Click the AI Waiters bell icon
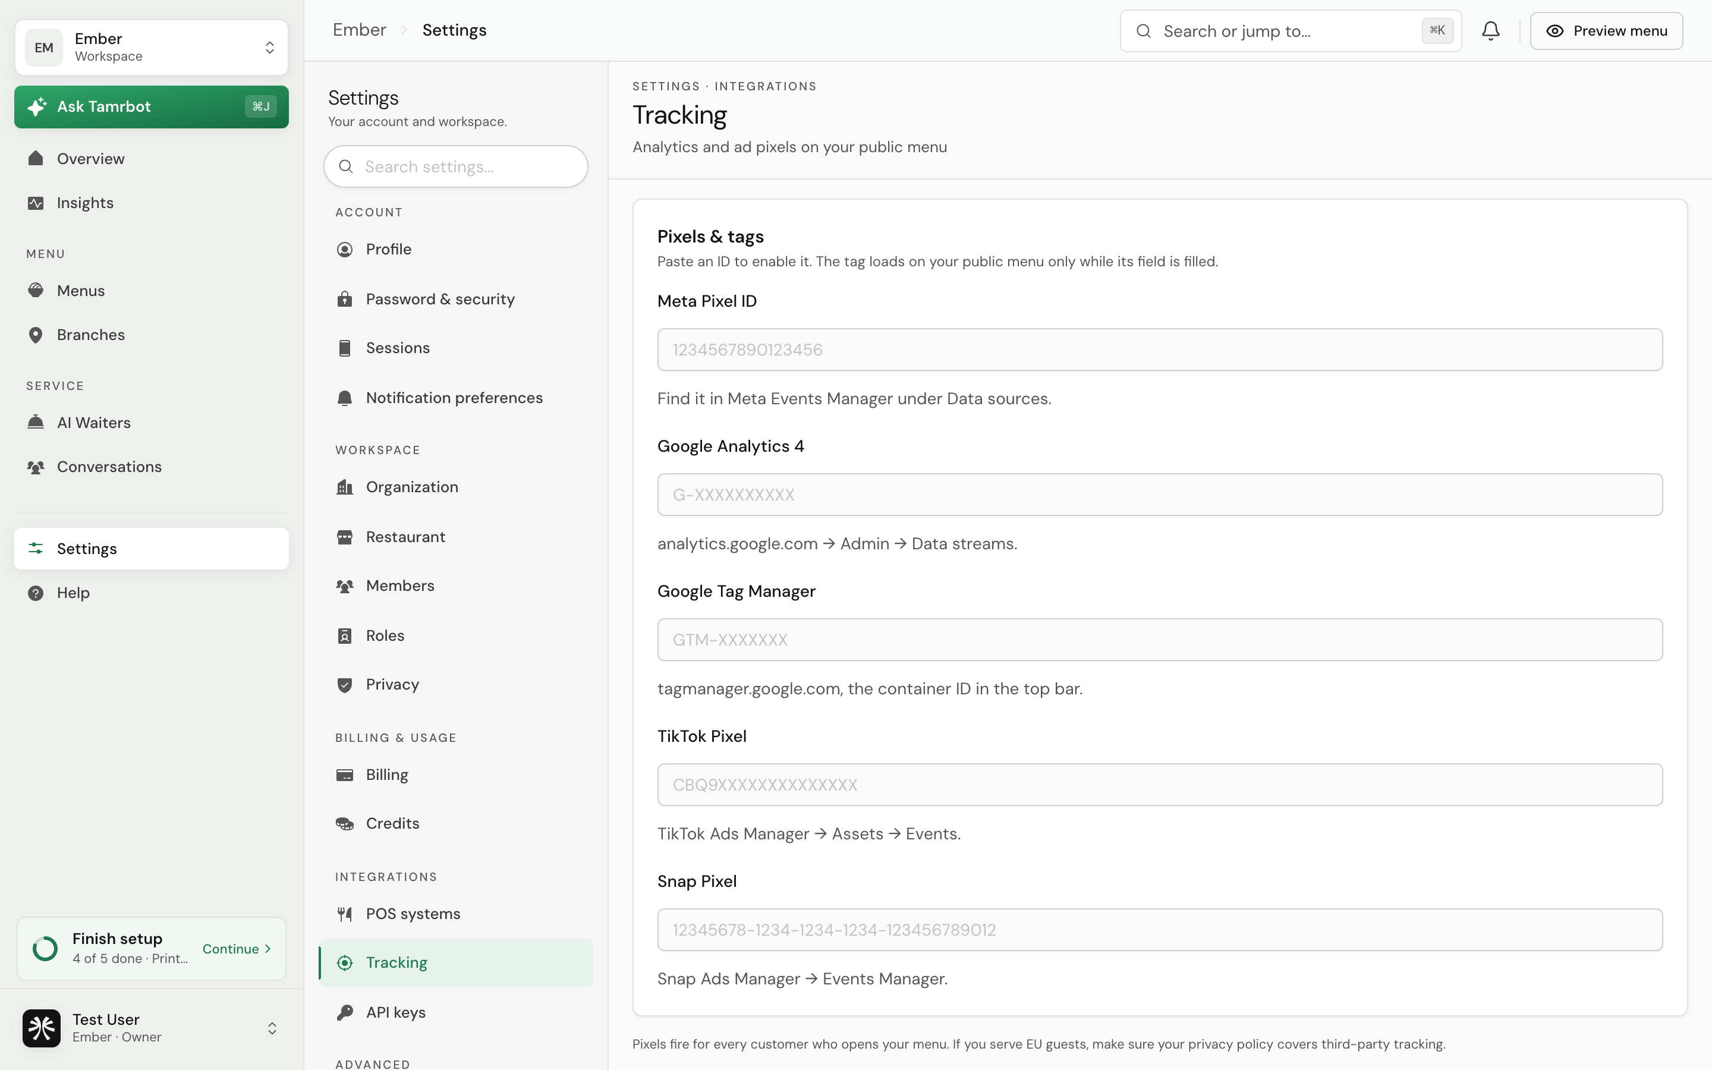The height and width of the screenshot is (1070, 1712). pyautogui.click(x=36, y=423)
